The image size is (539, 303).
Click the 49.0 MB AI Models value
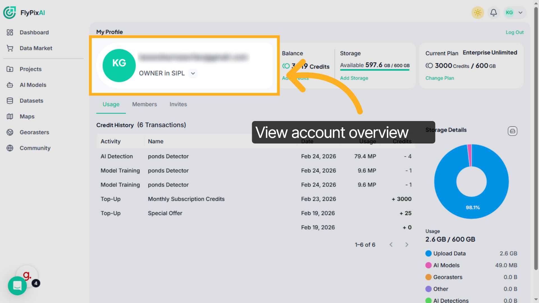pos(506,265)
